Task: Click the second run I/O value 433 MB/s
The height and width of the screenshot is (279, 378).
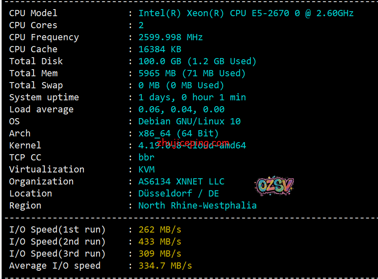Action: click(x=160, y=242)
